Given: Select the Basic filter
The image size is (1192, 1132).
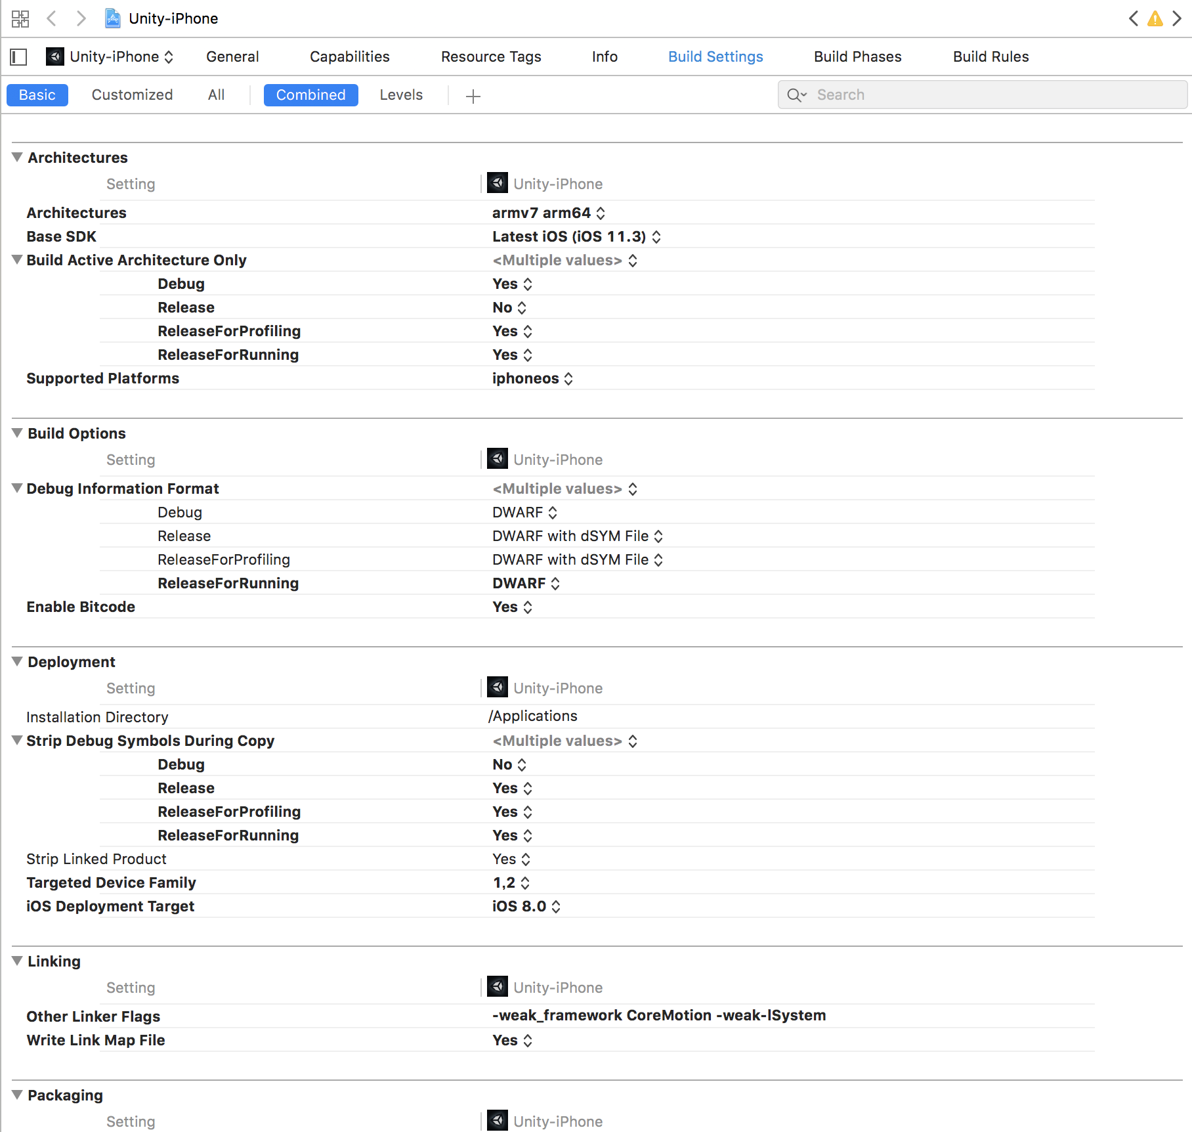Looking at the screenshot, I should 37,95.
